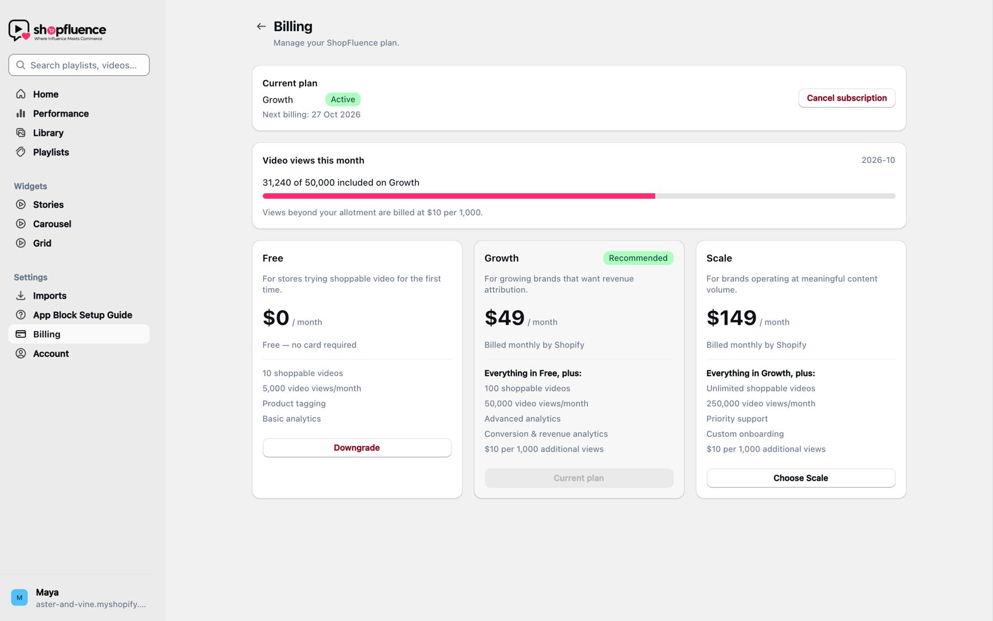The image size is (993, 621).
Task: Click the $49 Growth plan price
Action: (504, 318)
